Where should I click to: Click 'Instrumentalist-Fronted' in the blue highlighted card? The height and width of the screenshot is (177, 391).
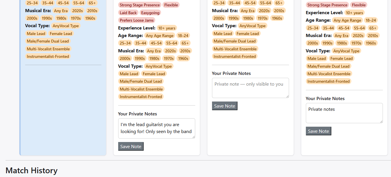pyautogui.click(x=48, y=56)
